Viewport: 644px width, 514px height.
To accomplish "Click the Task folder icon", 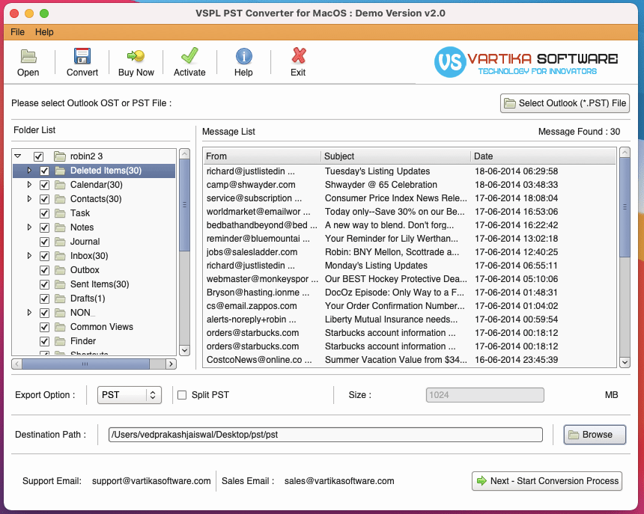I will 61,213.
